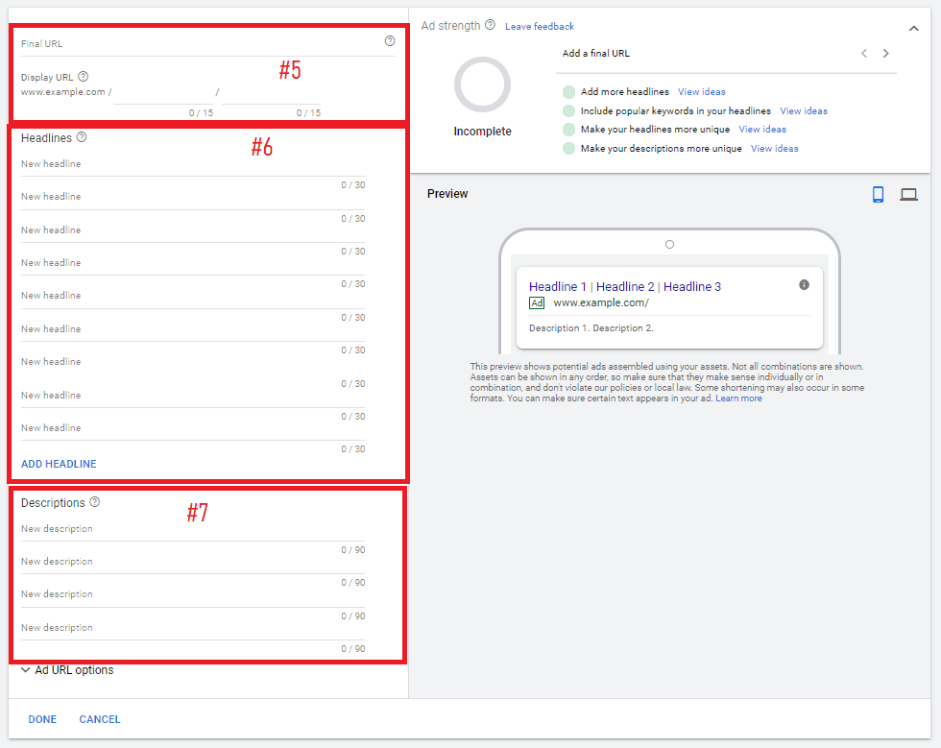Viewport: 941px width, 748px height.
Task: Open the Leave feedback link
Action: (x=539, y=26)
